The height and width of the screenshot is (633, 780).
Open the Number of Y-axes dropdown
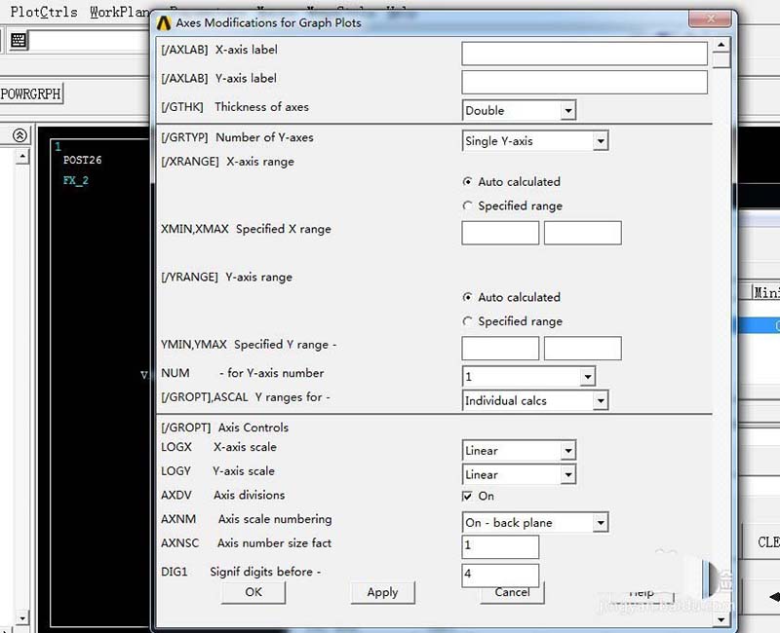tap(601, 141)
